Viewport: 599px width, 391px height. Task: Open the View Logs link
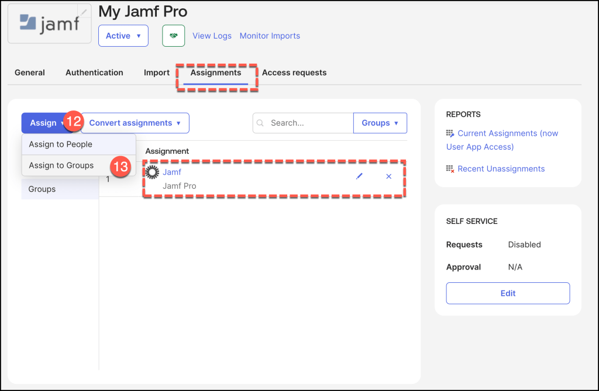(212, 36)
